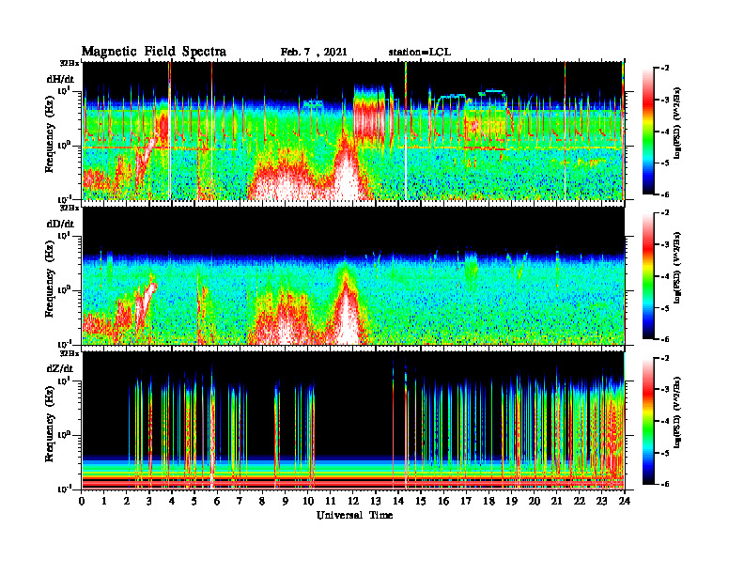Click hour "24" on the Universal Time axis
744x575 pixels.
(x=625, y=502)
